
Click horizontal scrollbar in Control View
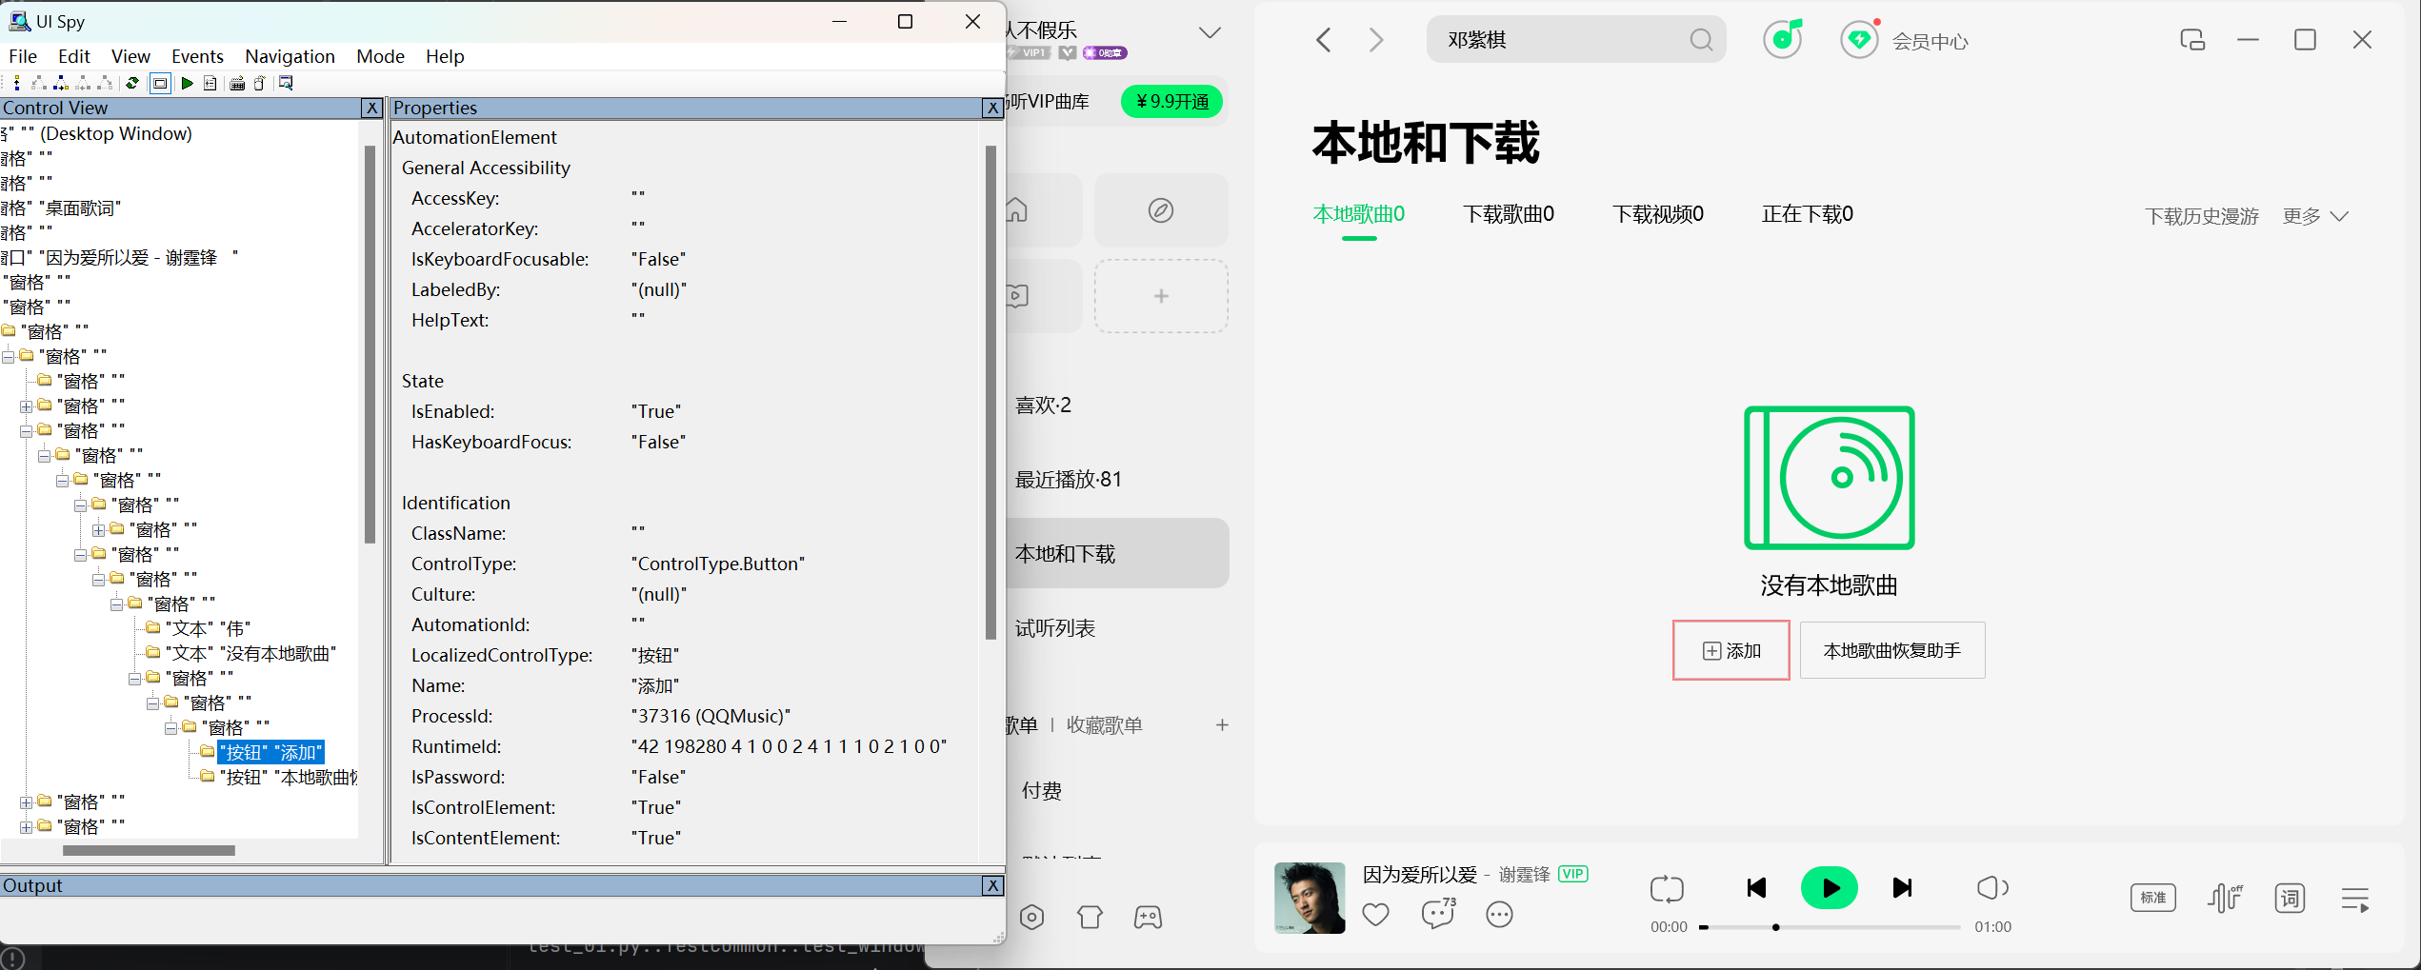point(149,850)
